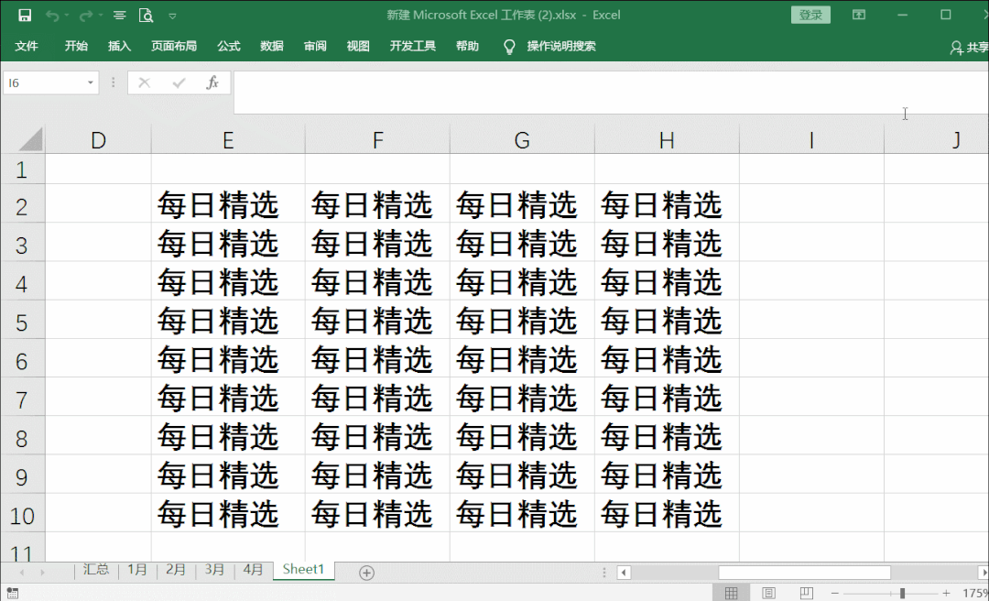Click the touch/mouse mode icon
The image size is (989, 601).
point(119,16)
